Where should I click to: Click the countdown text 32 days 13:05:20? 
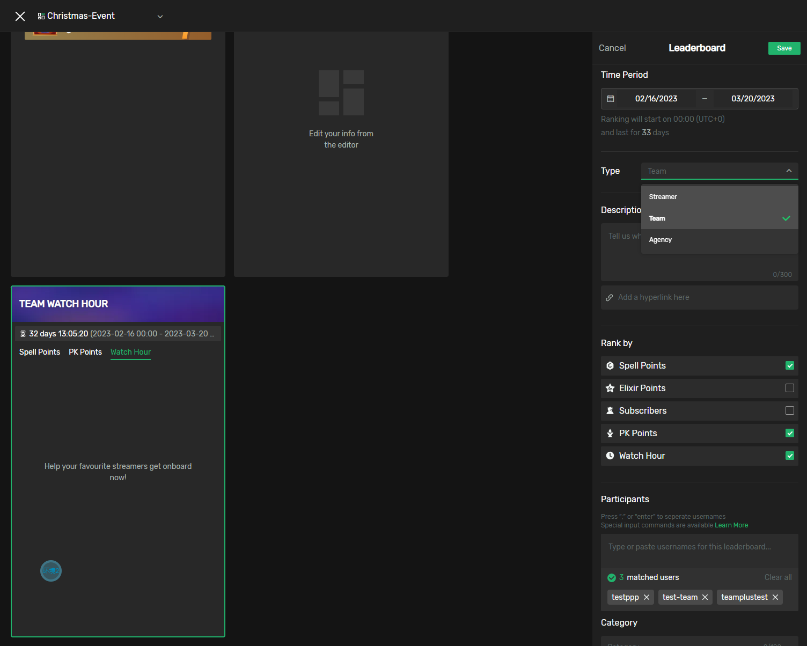pyautogui.click(x=58, y=334)
